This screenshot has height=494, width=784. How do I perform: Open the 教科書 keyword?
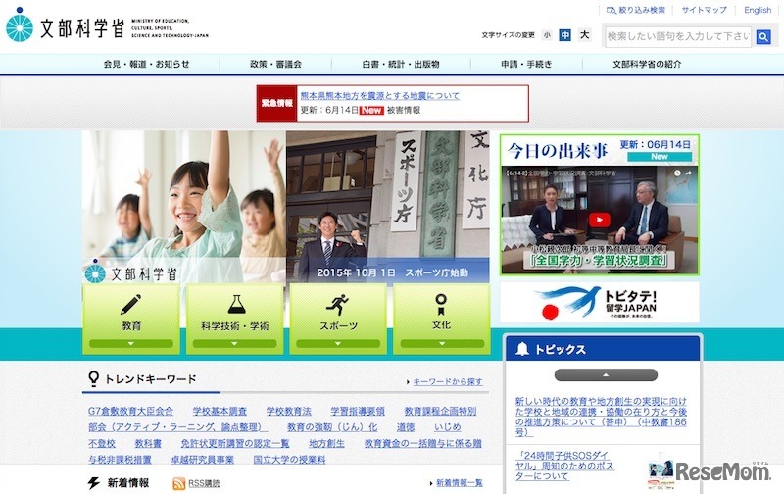148,443
